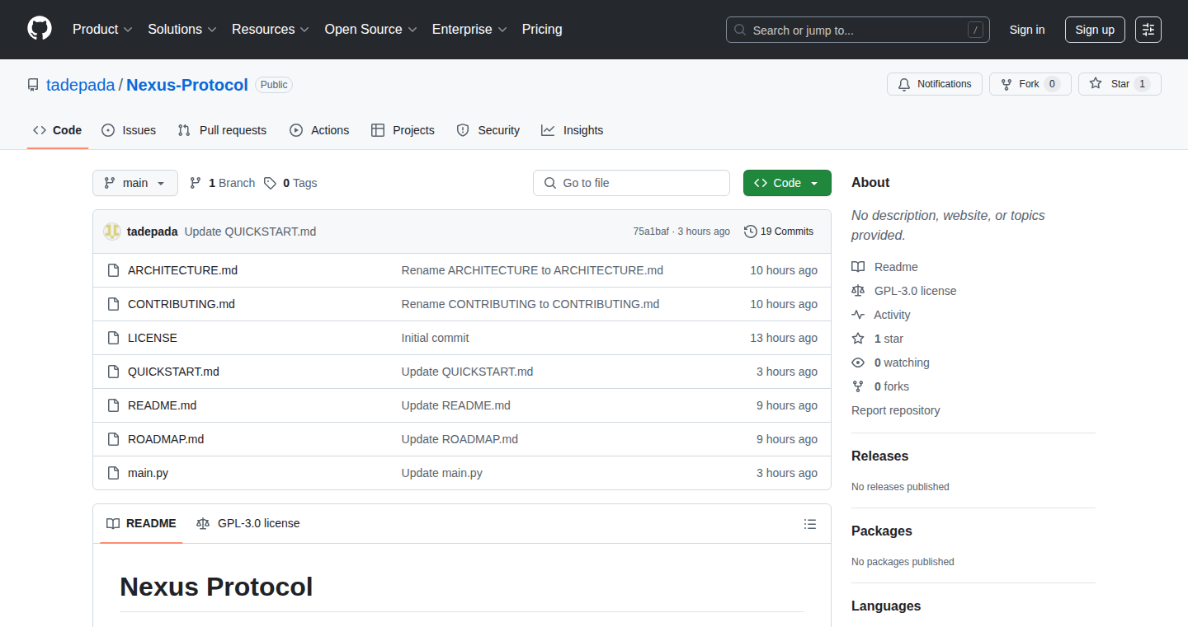
Task: Open the QUICKSTART.md file
Action: click(x=173, y=372)
